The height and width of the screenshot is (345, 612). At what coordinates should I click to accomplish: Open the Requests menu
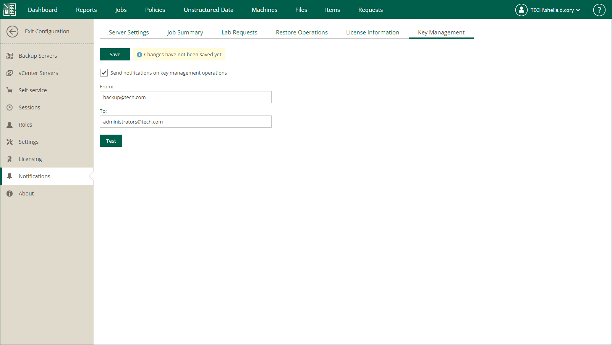[371, 10]
